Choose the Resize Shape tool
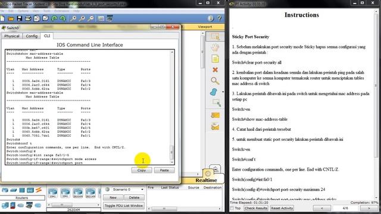The height and width of the screenshot is (214, 381). [216, 103]
